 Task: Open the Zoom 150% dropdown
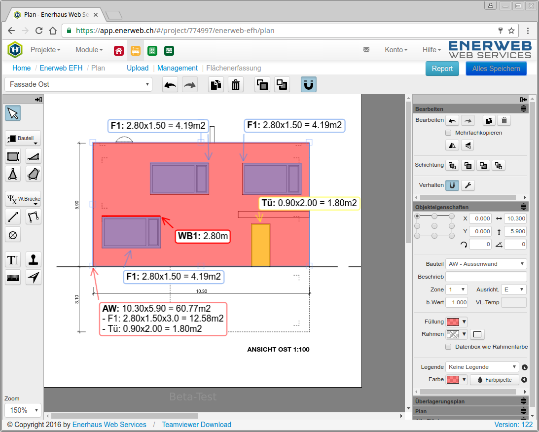(23, 410)
